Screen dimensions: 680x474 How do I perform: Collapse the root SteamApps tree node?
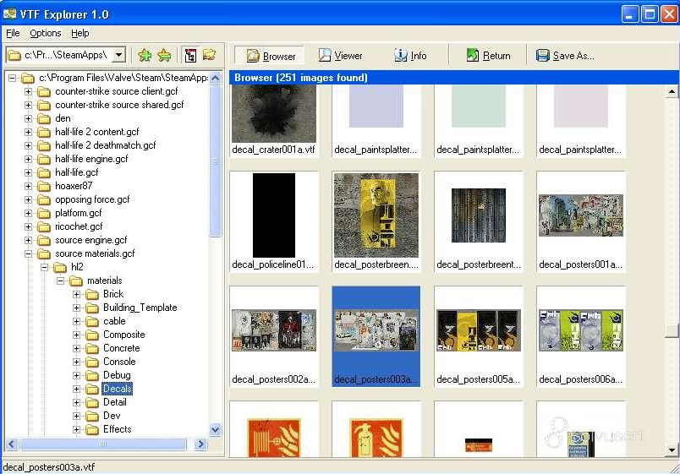12,78
